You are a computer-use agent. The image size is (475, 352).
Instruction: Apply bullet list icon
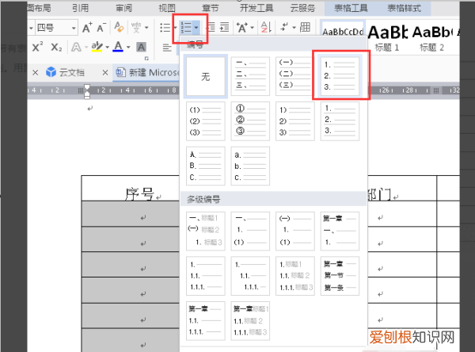click(165, 28)
